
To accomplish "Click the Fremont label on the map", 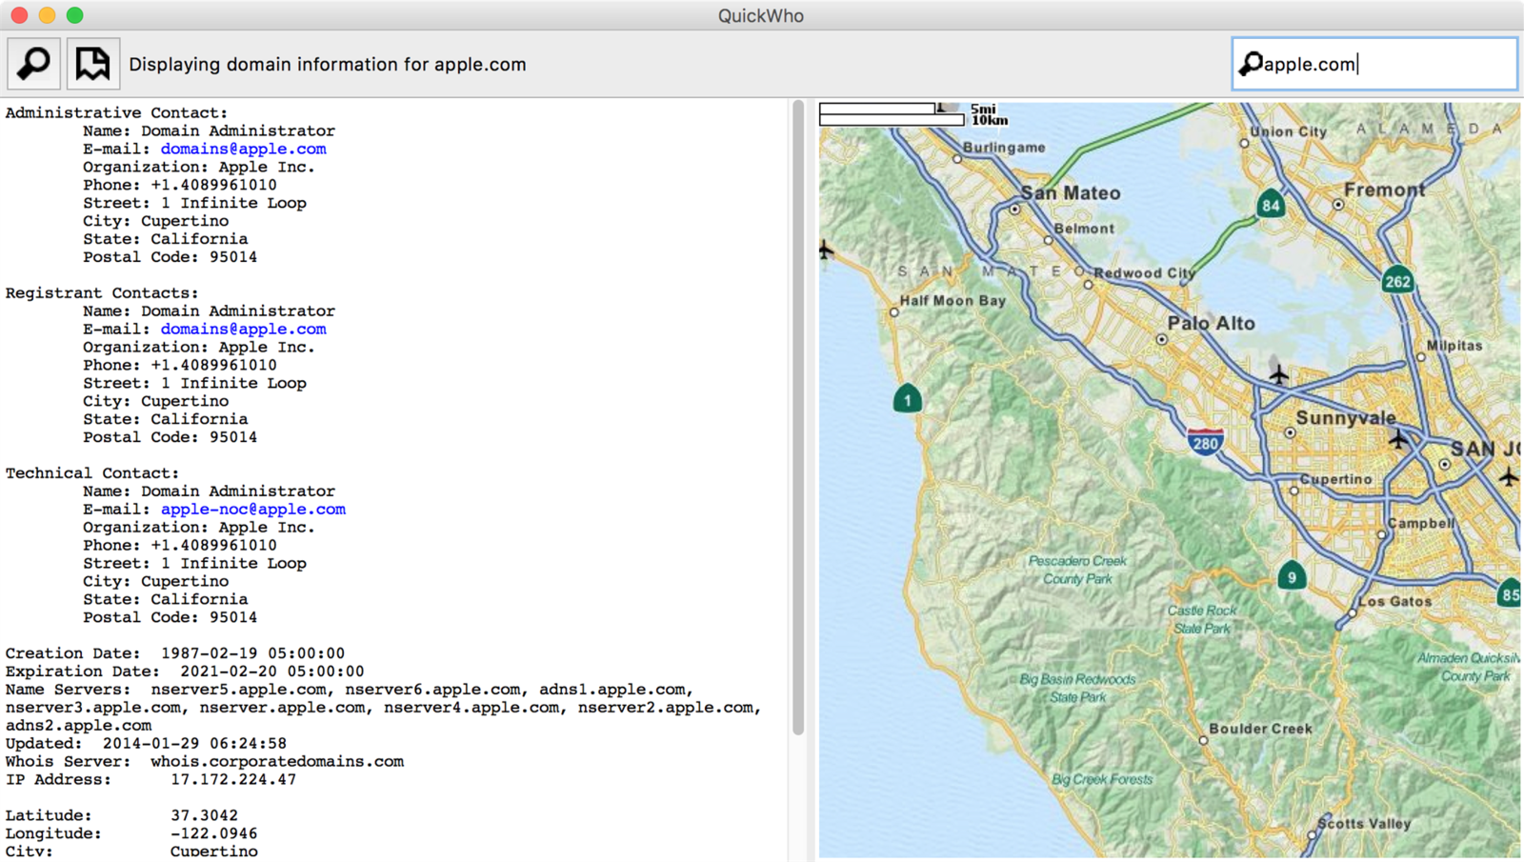I will point(1385,190).
